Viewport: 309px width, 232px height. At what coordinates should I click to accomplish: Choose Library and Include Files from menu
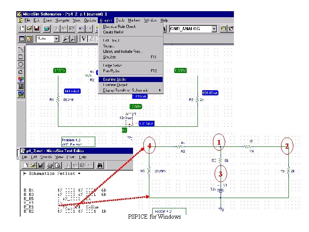pos(130,51)
